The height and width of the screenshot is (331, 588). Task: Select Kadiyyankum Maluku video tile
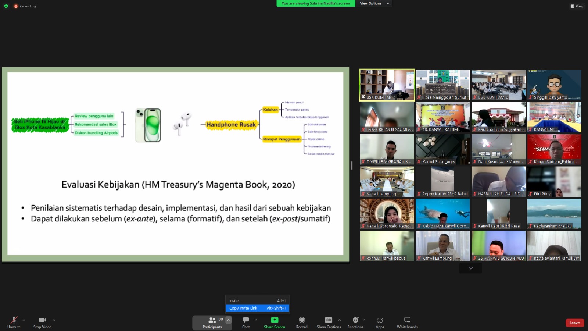[554, 214]
